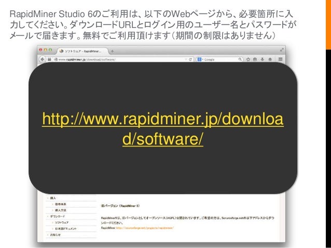Open the bookmarks list icon
Viewport: 331px width, 248px height.
[255, 60]
